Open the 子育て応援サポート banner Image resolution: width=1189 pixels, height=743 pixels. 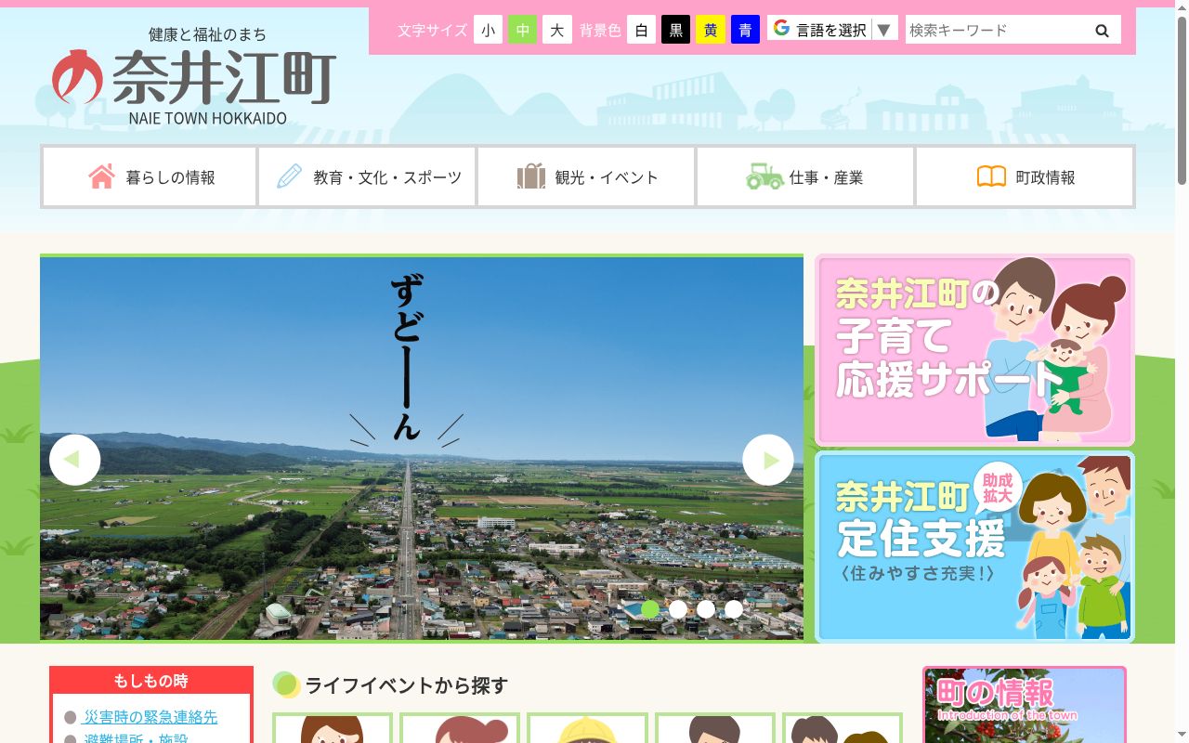974,350
